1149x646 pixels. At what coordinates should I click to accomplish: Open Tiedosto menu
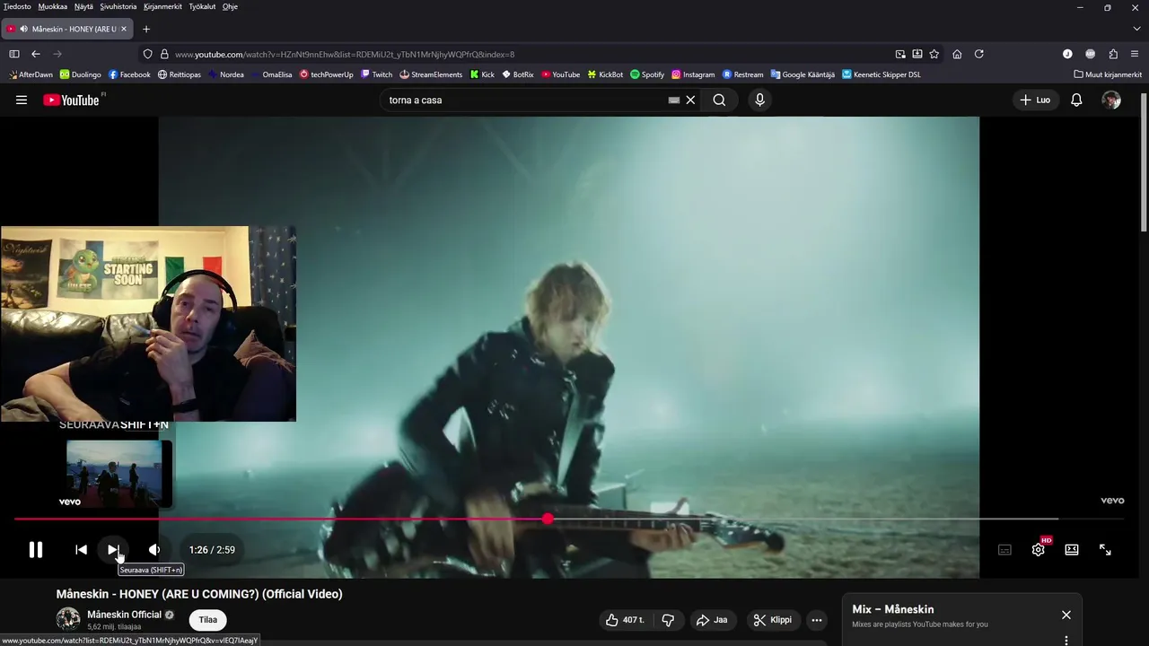pos(17,6)
